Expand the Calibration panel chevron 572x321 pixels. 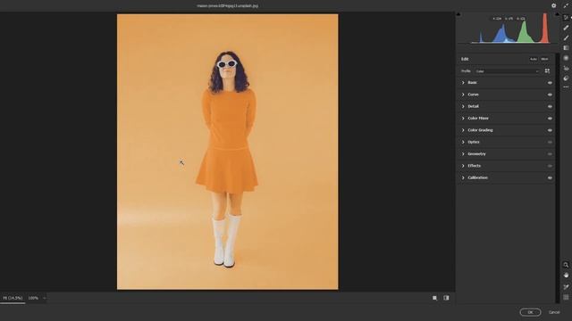pos(463,177)
